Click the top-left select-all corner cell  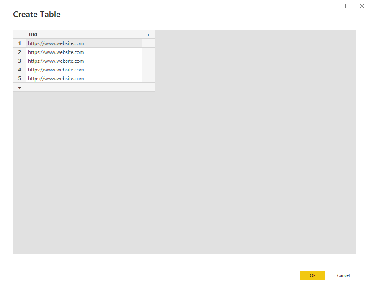pyautogui.click(x=20, y=35)
